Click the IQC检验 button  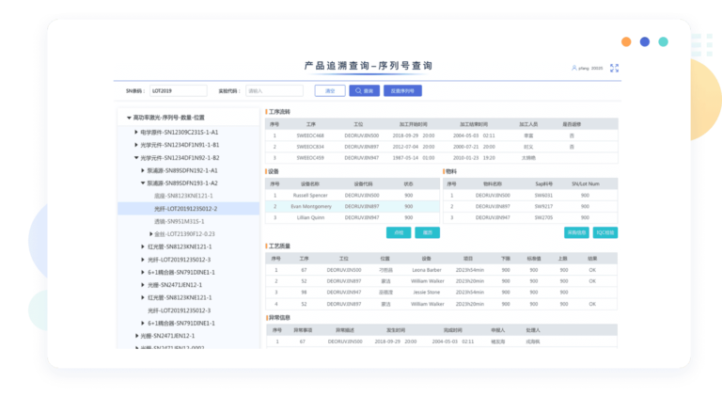pos(605,232)
